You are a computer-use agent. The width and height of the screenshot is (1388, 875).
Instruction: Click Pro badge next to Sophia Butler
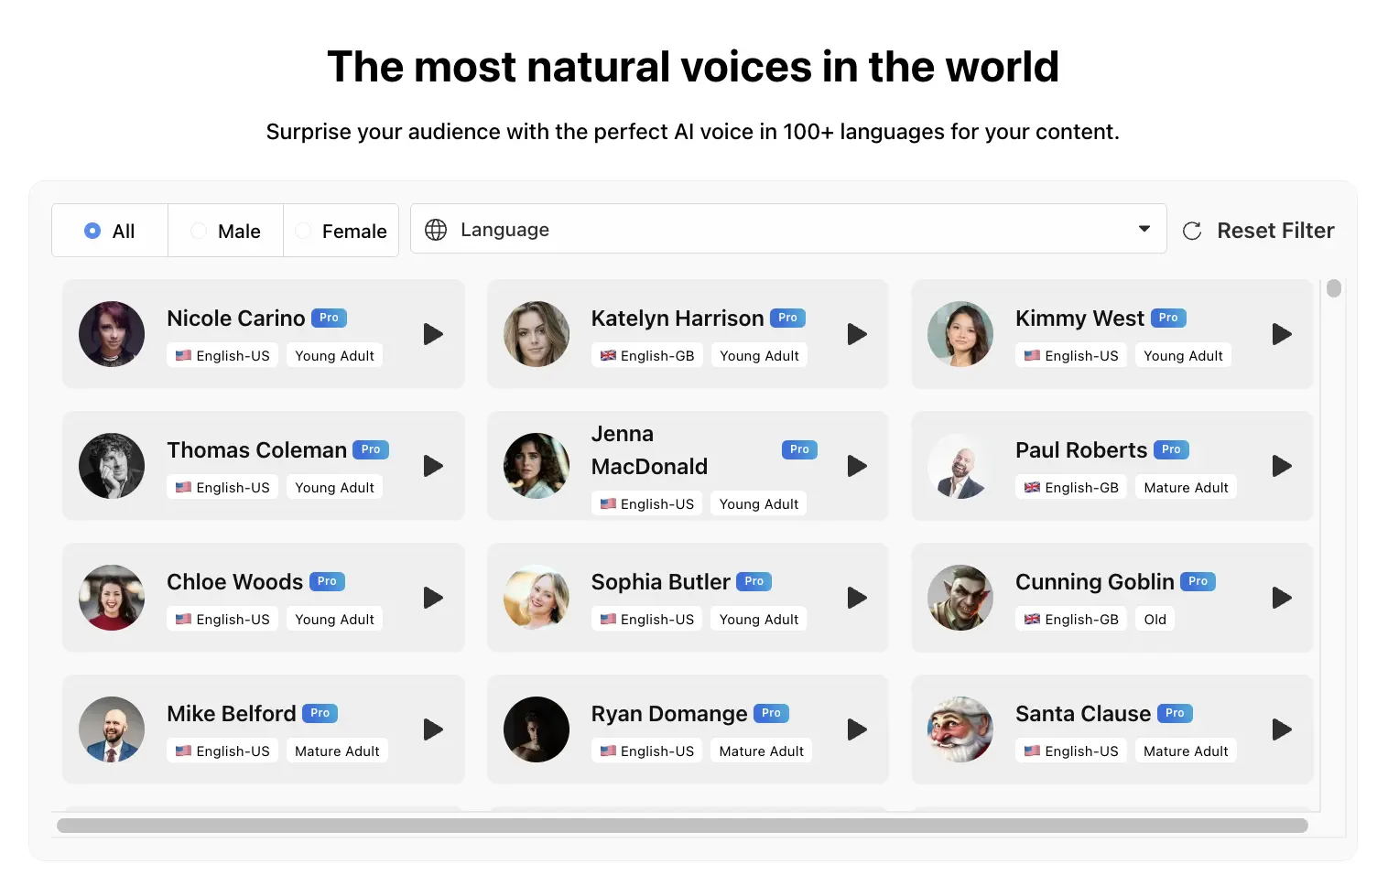(754, 581)
